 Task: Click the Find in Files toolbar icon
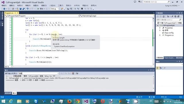pos(62,9)
